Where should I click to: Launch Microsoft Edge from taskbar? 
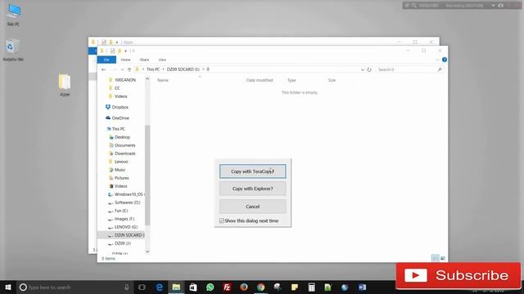pos(160,287)
